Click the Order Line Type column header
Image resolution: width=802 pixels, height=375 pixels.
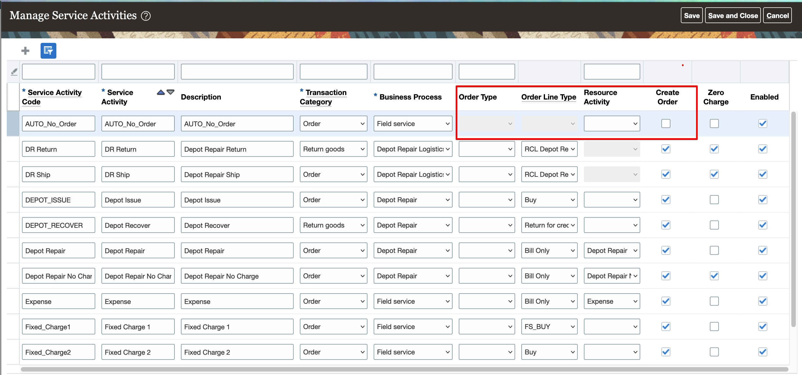[548, 97]
